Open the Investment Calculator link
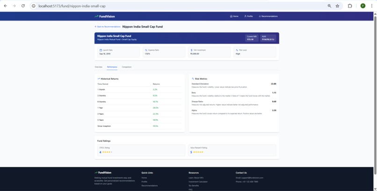The image size is (377, 191). (x=198, y=182)
